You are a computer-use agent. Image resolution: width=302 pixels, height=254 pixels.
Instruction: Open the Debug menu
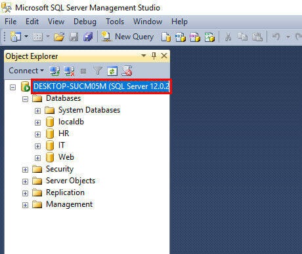[x=85, y=22]
